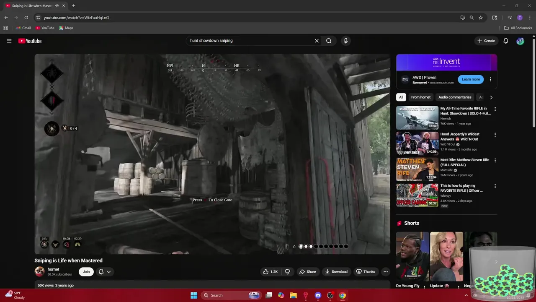Join the hornet channel membership
The width and height of the screenshot is (536, 302).
[86, 272]
